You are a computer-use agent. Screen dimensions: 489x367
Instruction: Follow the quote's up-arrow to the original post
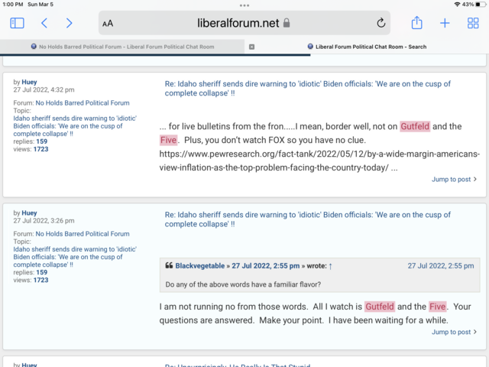(331, 266)
